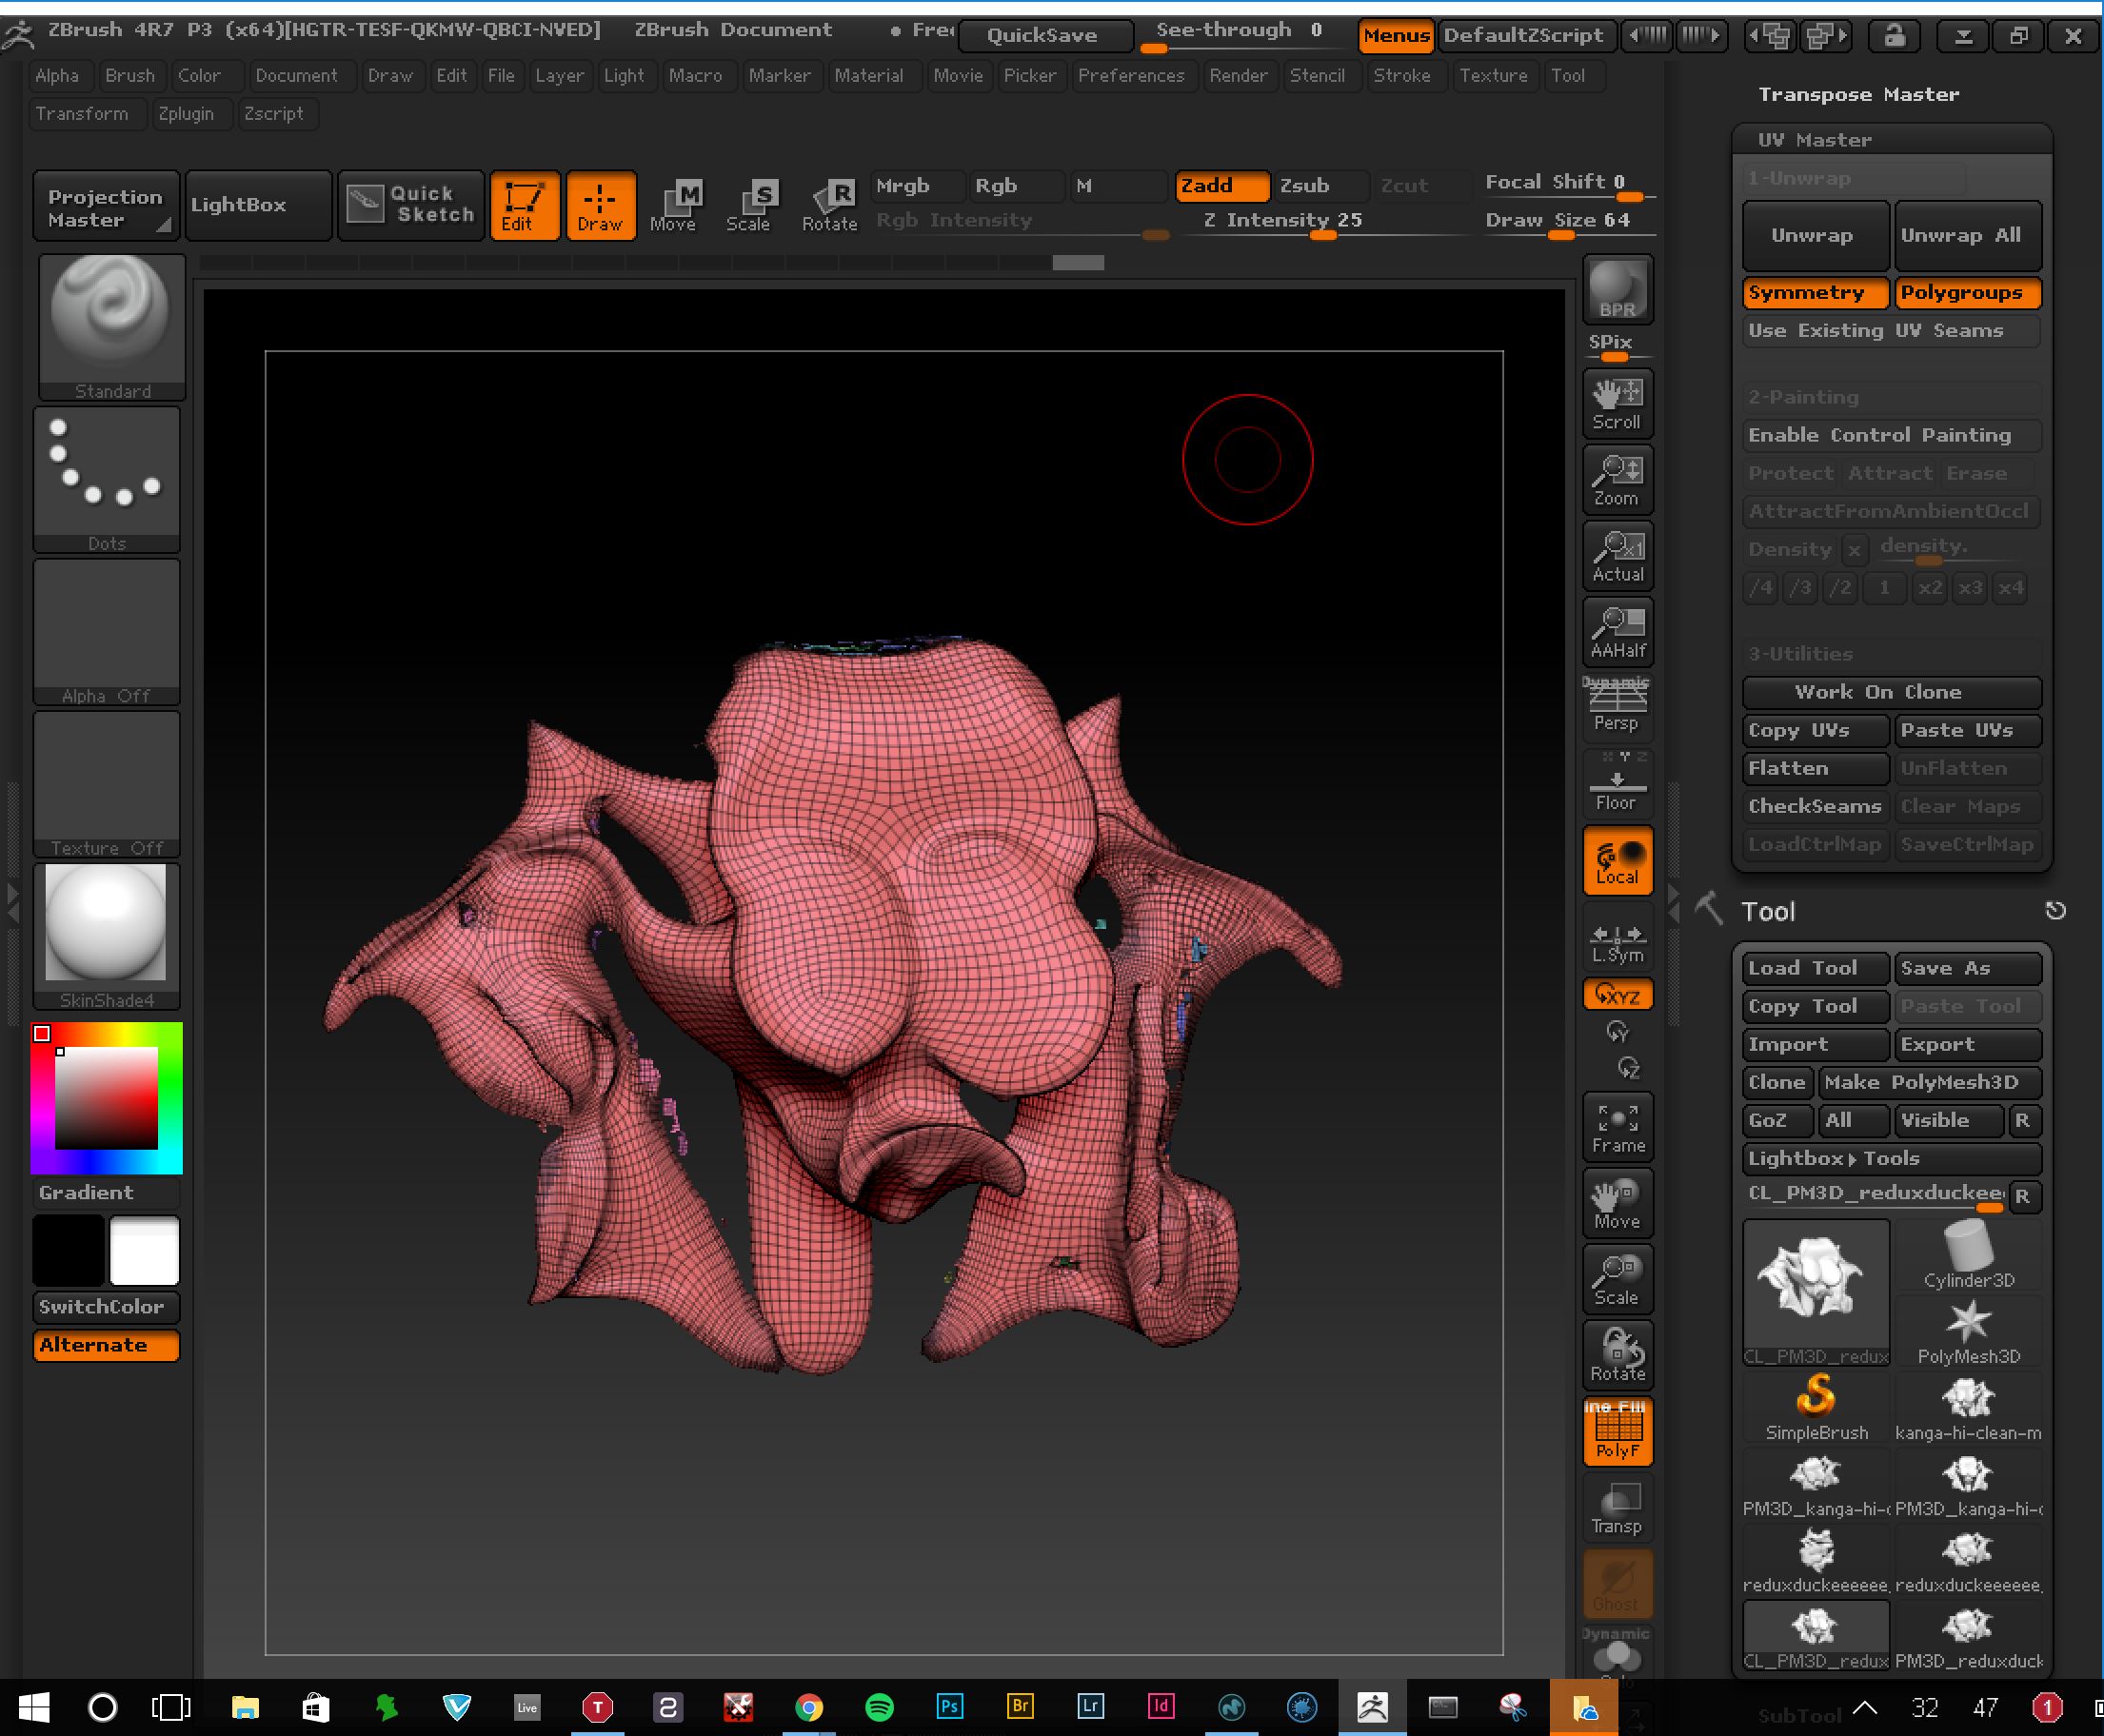
Task: Open Spotify from the taskbar
Action: click(879, 1707)
